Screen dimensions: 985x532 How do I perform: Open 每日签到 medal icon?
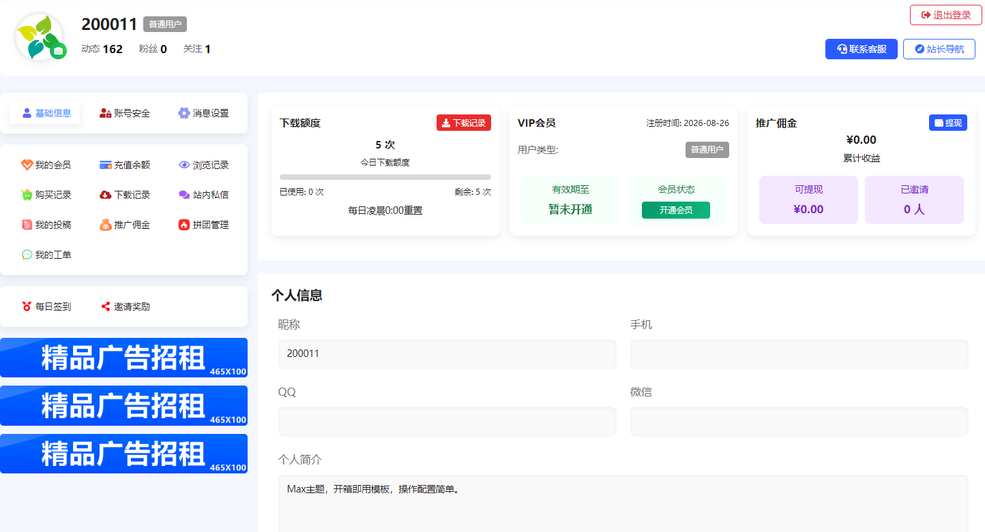(x=27, y=307)
